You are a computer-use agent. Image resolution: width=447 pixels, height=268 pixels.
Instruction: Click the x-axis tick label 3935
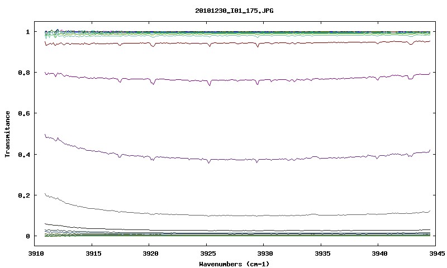tap(323, 253)
